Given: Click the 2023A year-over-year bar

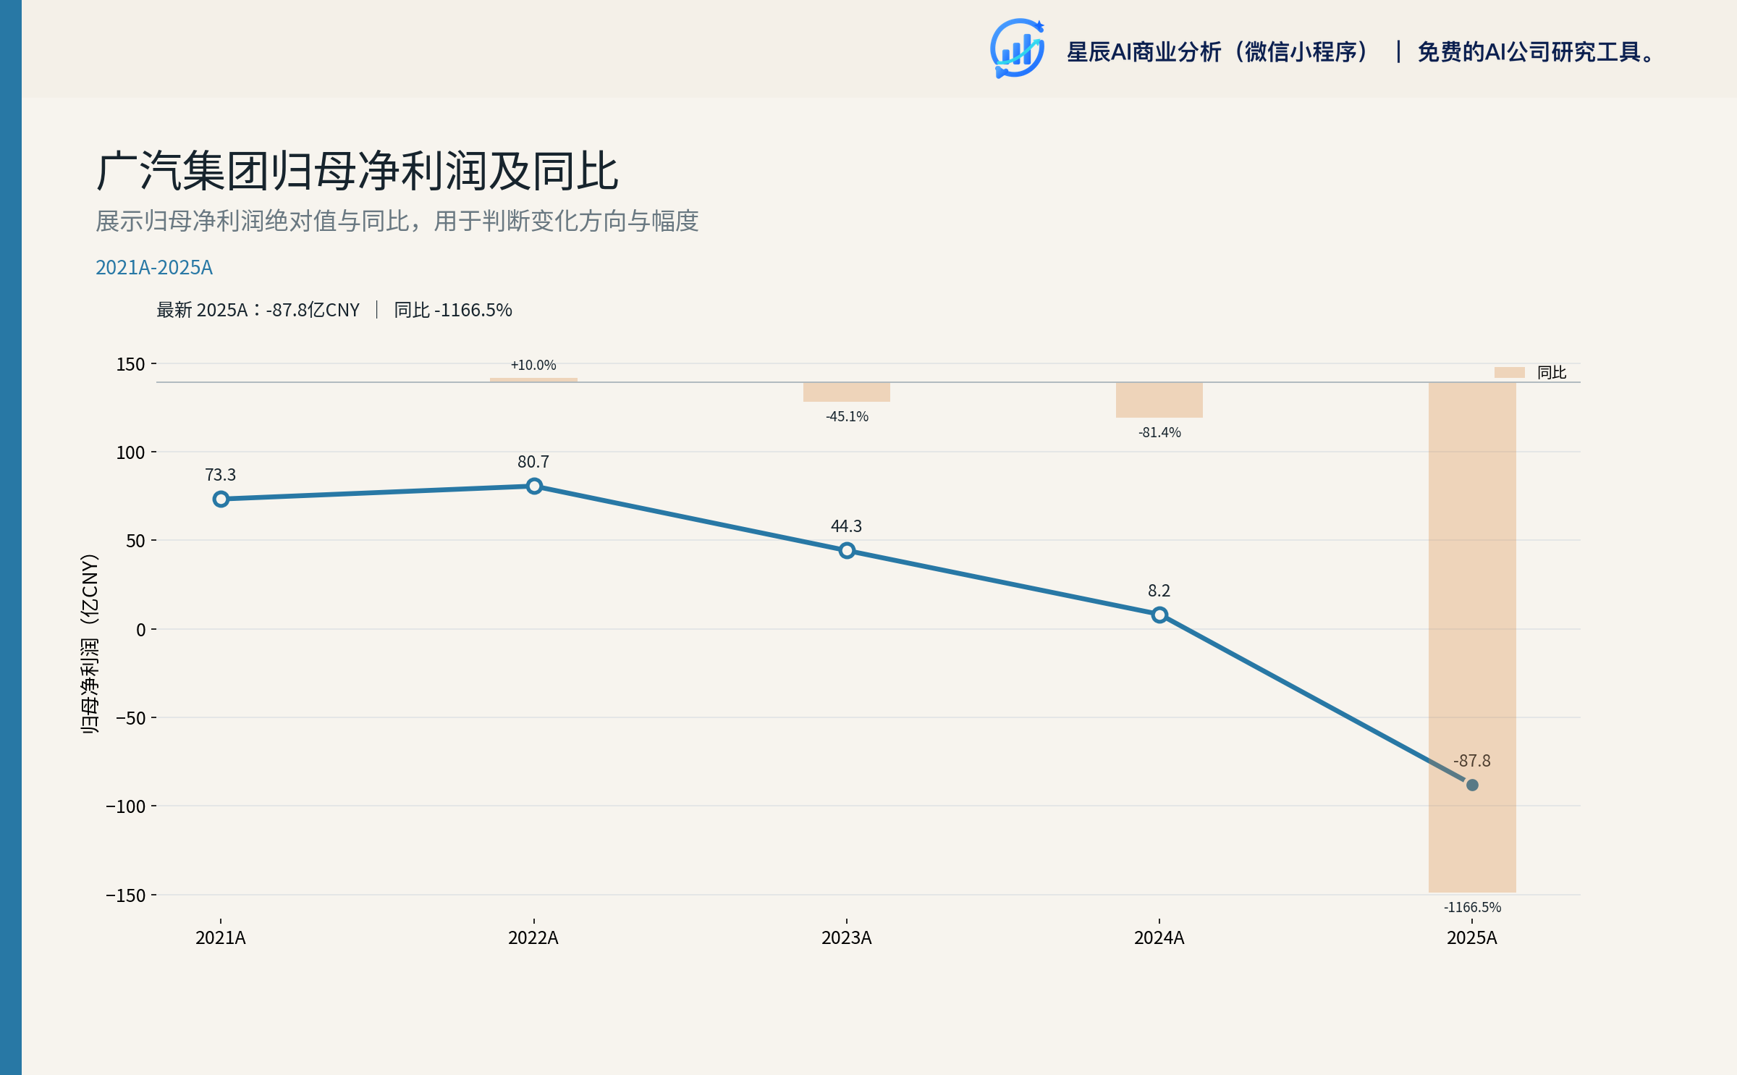Looking at the screenshot, I should (x=847, y=392).
